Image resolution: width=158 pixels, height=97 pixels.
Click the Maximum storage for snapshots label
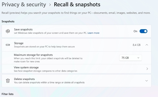pyautogui.click(x=33, y=55)
